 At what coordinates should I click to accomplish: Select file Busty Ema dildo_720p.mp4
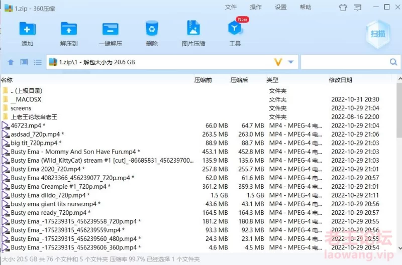[x=50, y=195]
